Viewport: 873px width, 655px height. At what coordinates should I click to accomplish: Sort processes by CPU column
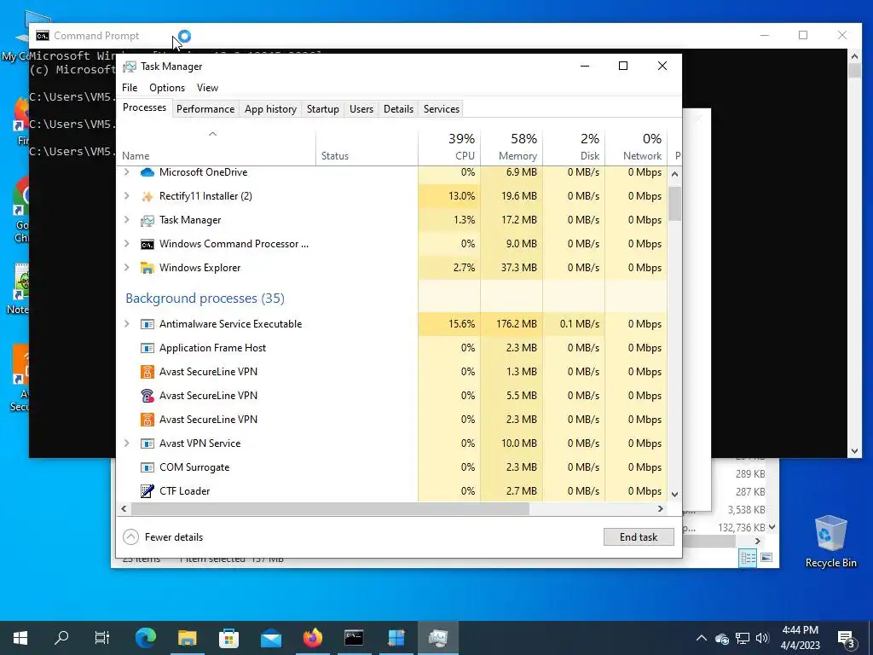pyautogui.click(x=449, y=147)
